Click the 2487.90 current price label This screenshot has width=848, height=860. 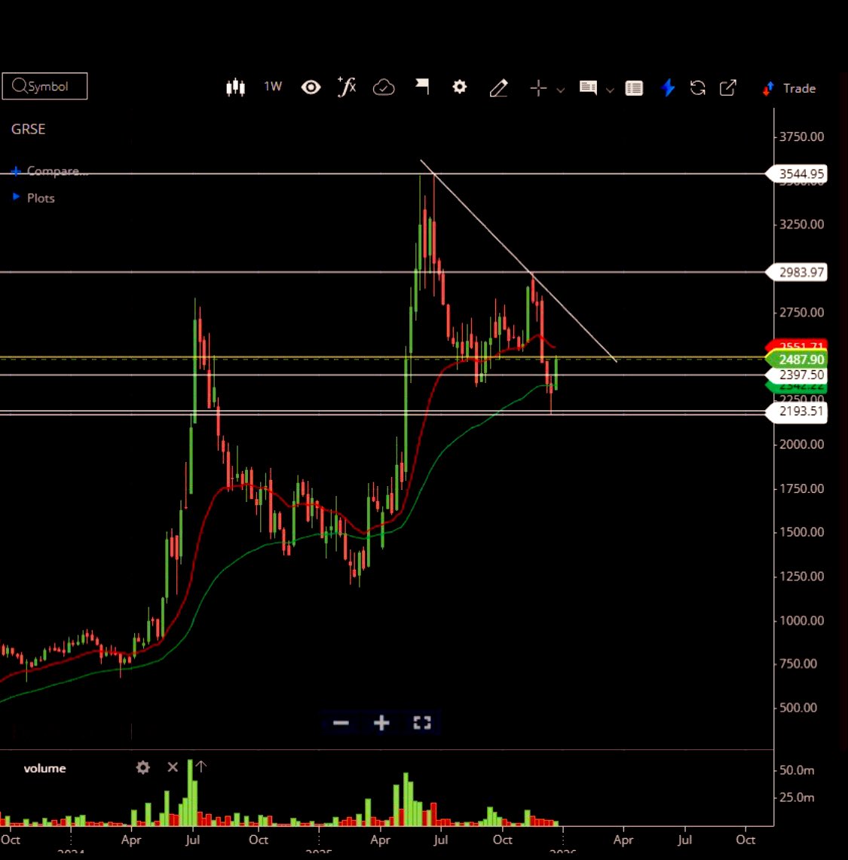point(797,360)
